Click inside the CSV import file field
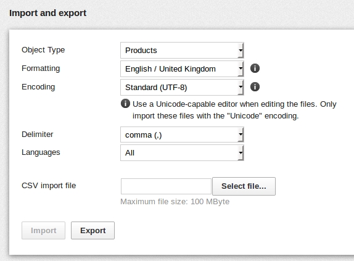The height and width of the screenshot is (261, 354). (x=166, y=186)
